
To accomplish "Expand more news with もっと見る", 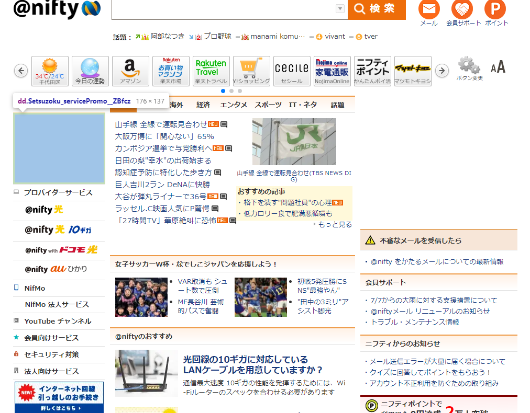I will tap(335, 224).
